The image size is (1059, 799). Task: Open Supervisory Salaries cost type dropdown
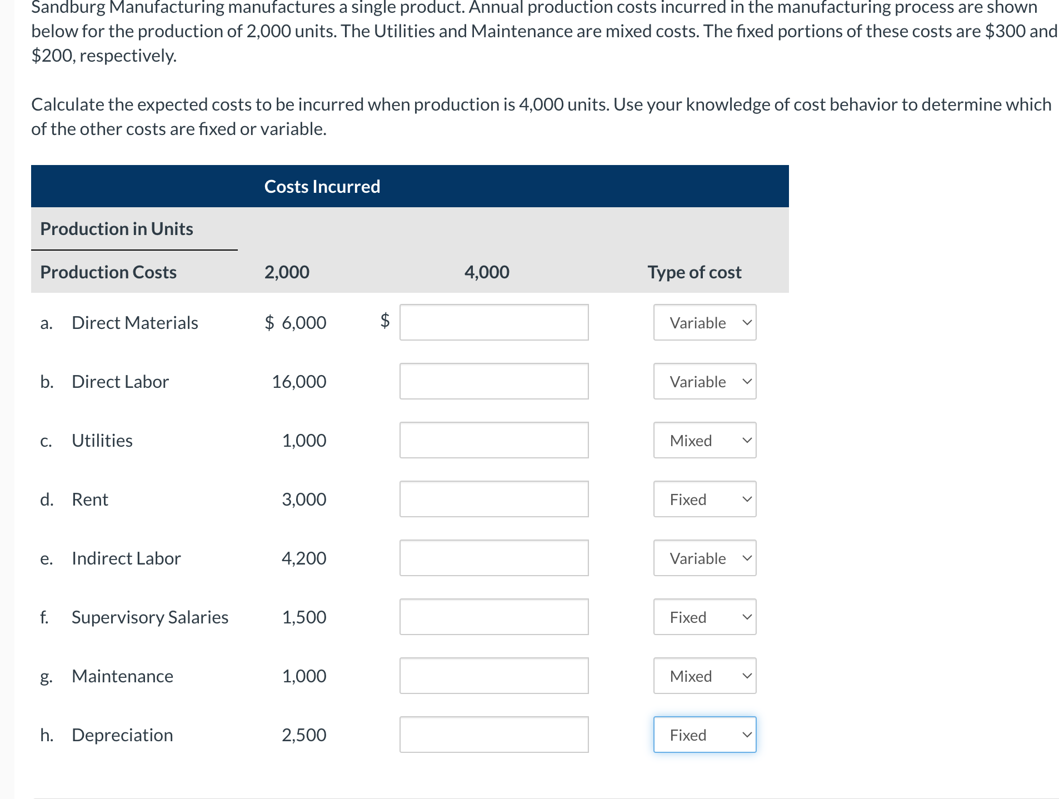(x=705, y=617)
